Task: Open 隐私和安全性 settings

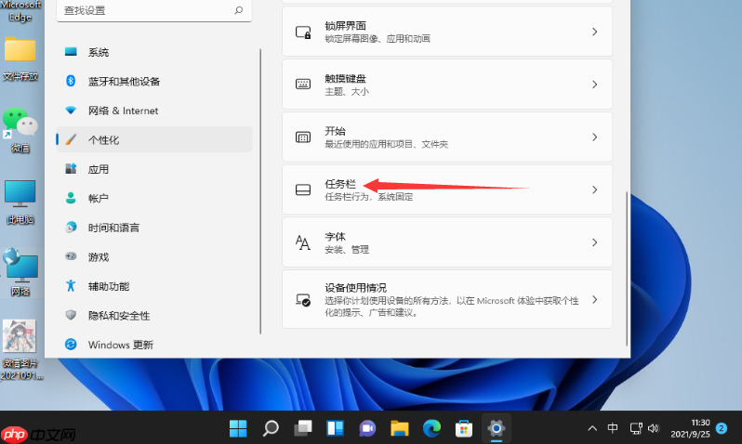Action: [x=153, y=316]
